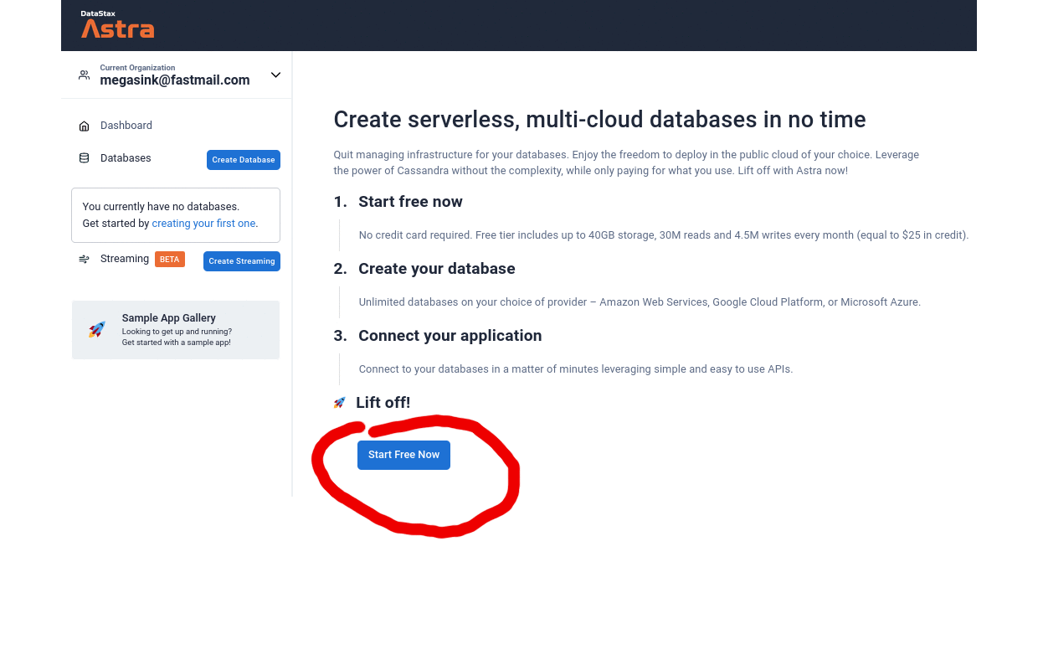Select megasink@fastmail.com organization name
This screenshot has height=670, width=1038.
175,80
